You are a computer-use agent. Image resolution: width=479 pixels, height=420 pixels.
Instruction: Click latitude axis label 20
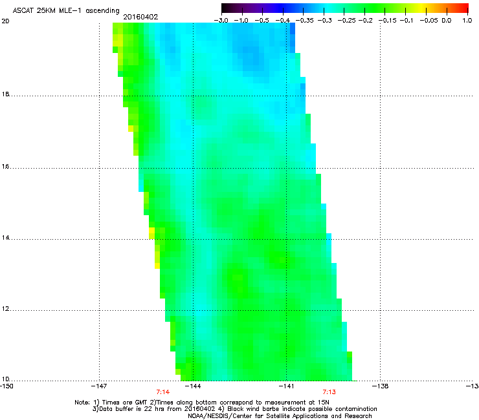coord(5,21)
